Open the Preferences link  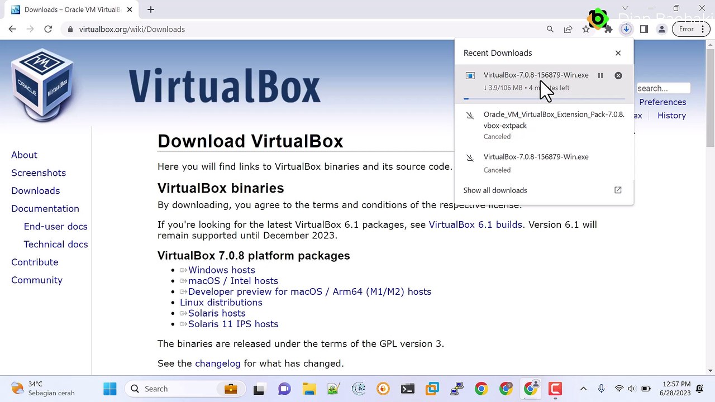pyautogui.click(x=662, y=102)
